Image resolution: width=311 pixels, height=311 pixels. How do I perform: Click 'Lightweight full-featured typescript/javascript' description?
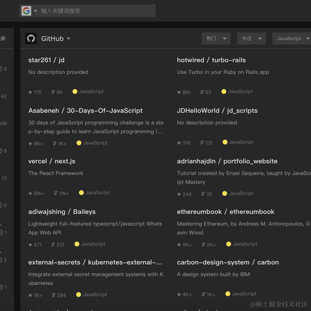(95, 228)
